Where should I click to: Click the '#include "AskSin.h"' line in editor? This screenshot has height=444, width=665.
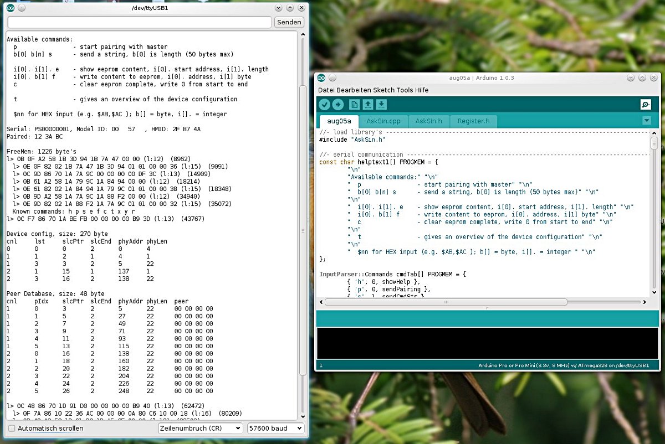tap(352, 140)
